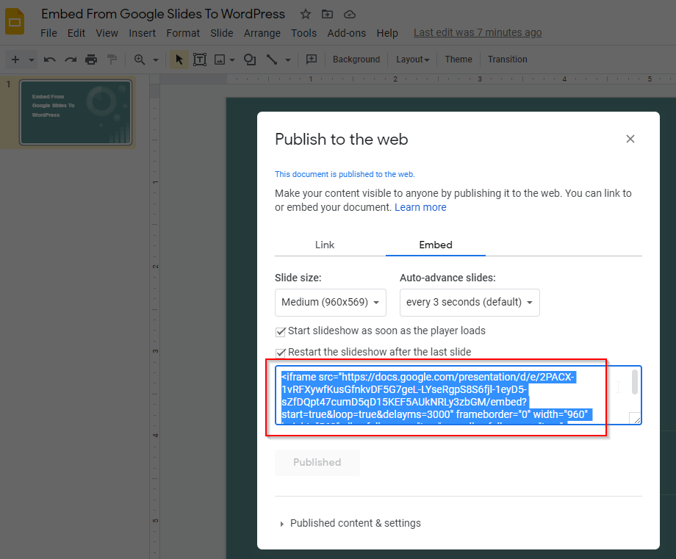Open the Edit menu
This screenshot has width=676, height=559.
(76, 33)
